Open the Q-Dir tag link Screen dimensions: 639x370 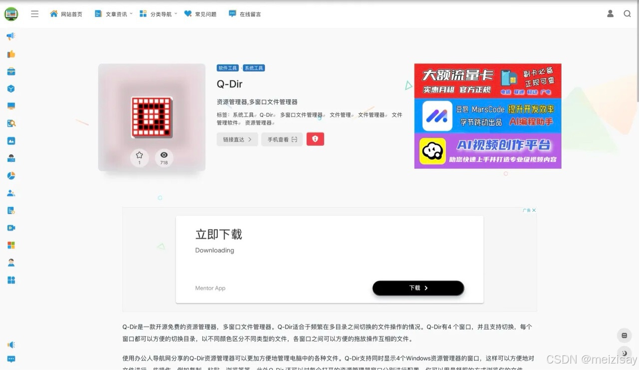click(267, 115)
